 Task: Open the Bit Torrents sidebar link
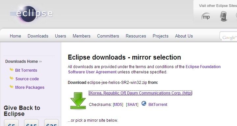coord(26,70)
